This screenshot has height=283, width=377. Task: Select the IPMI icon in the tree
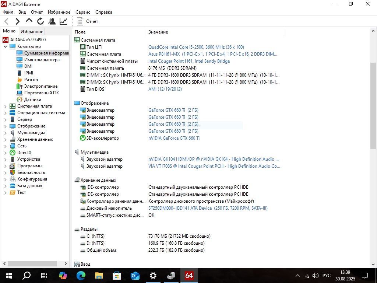click(x=20, y=73)
